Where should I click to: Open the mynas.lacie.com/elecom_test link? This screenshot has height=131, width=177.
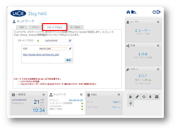coord(41,55)
